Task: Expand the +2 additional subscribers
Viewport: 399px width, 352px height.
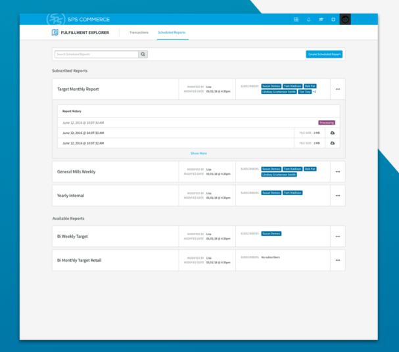Action: (314, 92)
